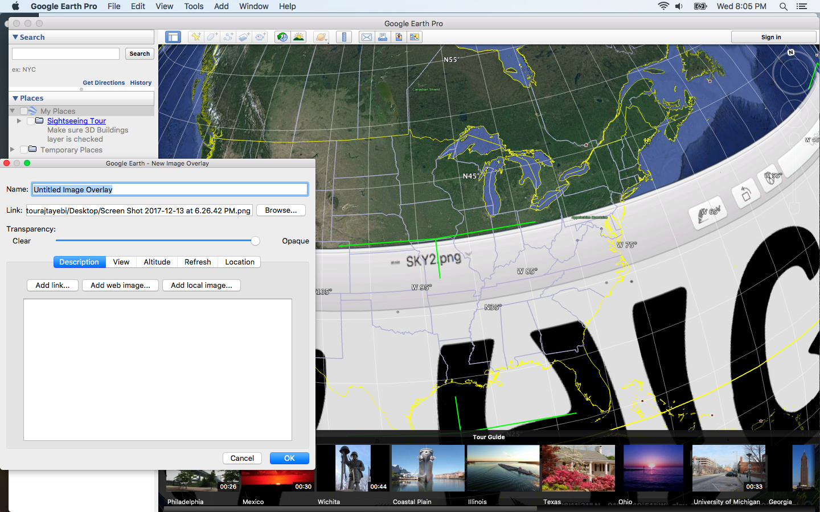Click the Browse... button
This screenshot has height=512, width=820.
tap(281, 210)
